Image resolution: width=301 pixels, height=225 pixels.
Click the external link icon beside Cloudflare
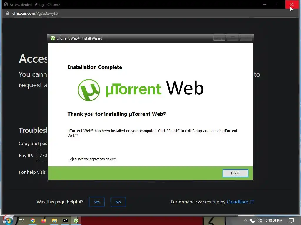click(x=252, y=202)
